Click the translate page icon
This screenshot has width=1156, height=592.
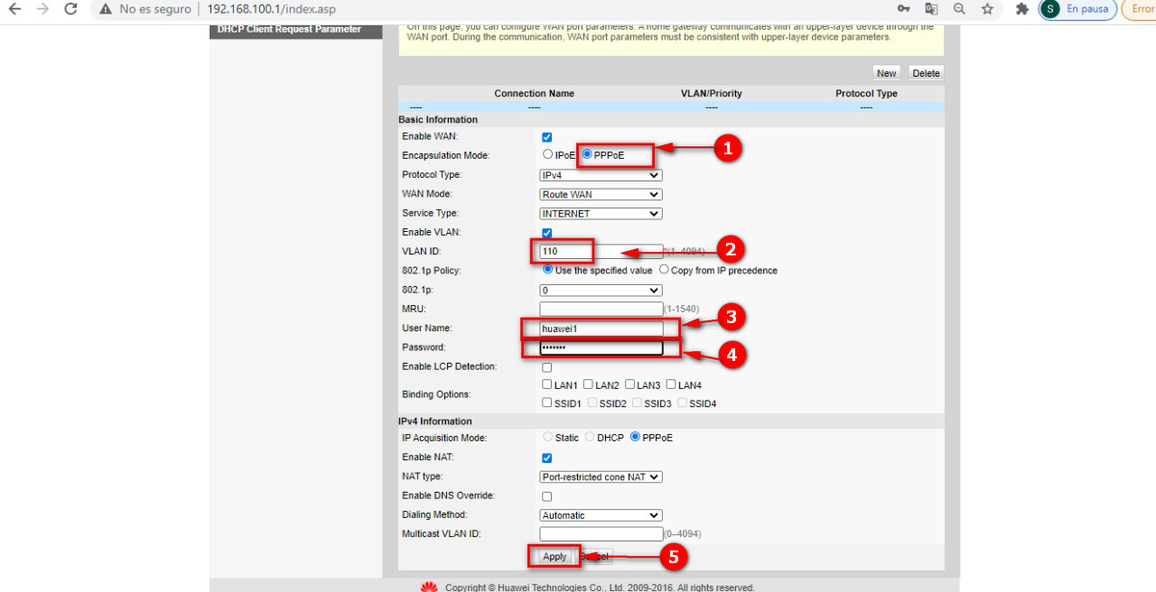[931, 9]
